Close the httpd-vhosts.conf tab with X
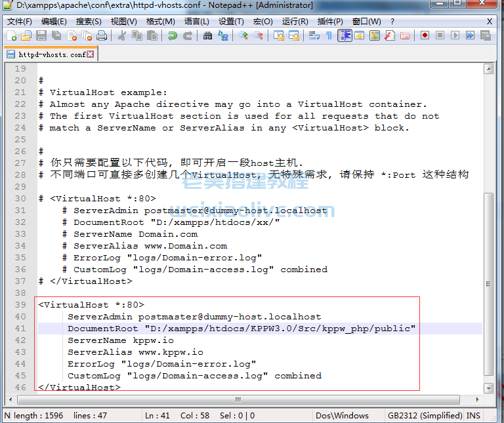The width and height of the screenshot is (504, 423). 91,54
